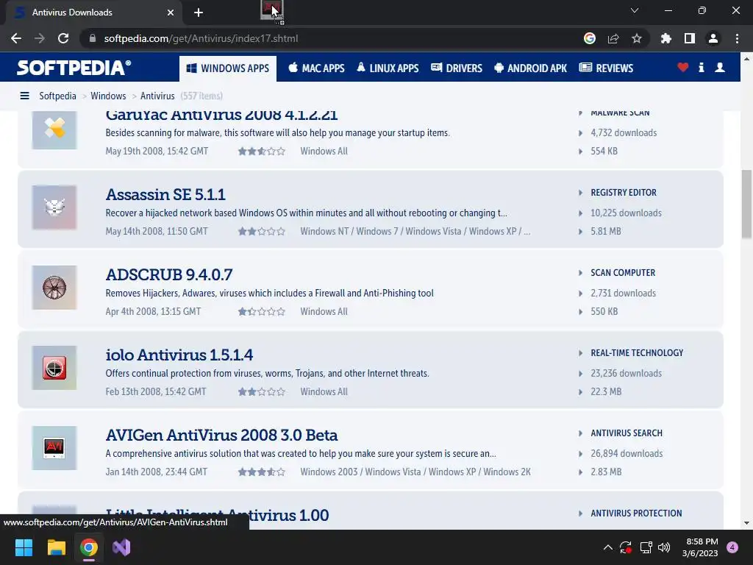The width and height of the screenshot is (753, 565).
Task: Click the "10,225 downloads" text
Action: pos(627,213)
